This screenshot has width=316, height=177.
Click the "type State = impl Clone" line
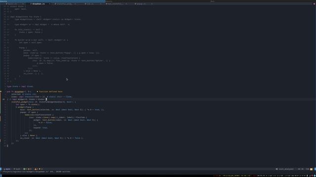coord(20,87)
